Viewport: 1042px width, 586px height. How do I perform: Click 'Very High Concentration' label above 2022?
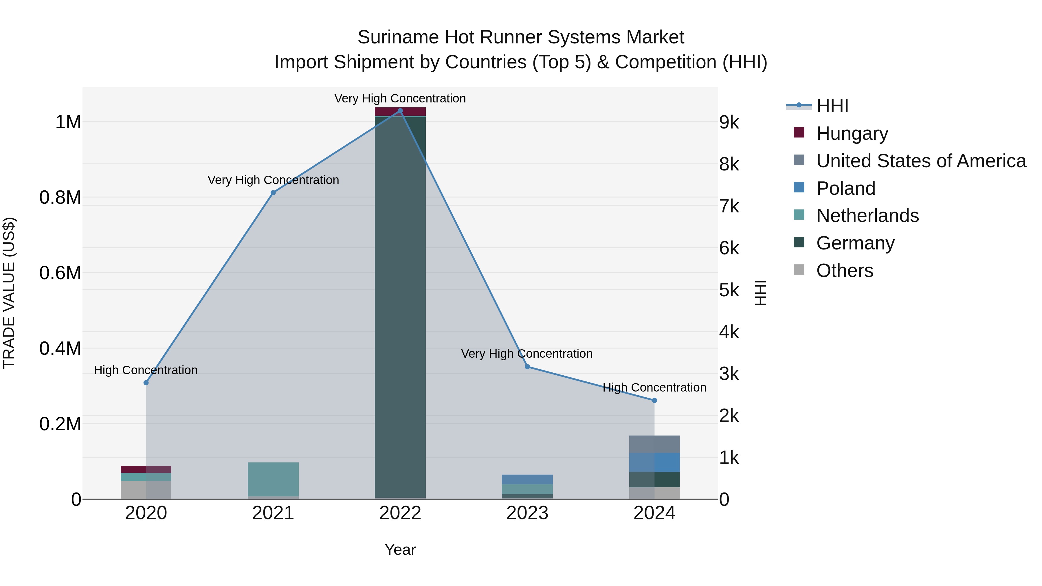pos(400,98)
